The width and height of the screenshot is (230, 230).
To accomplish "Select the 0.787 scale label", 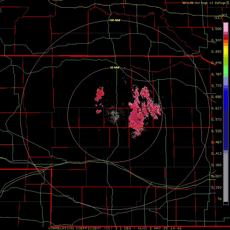I will tap(216, 74).
